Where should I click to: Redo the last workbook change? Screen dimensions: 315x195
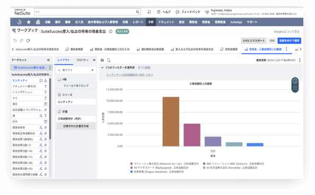[22, 41]
